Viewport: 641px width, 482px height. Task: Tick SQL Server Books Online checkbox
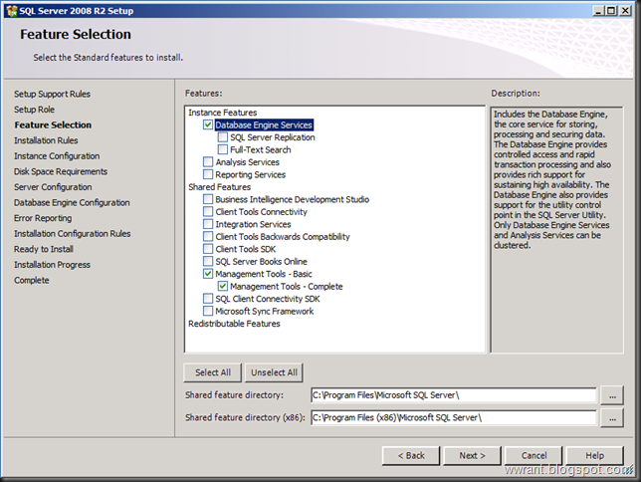click(208, 261)
